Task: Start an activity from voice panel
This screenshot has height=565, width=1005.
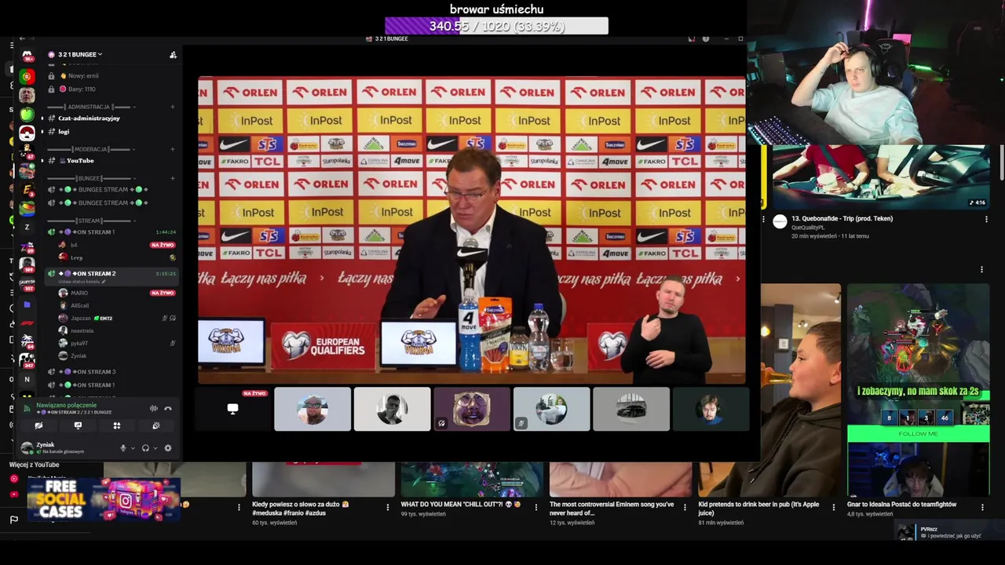Action: click(117, 425)
